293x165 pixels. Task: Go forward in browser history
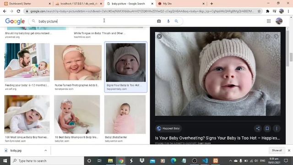coord(11,11)
